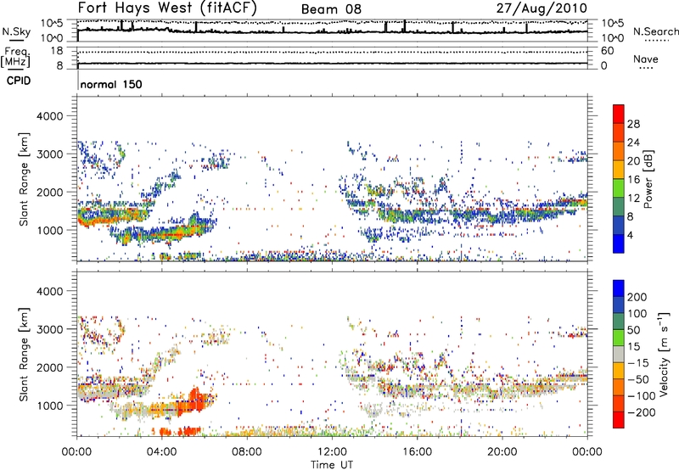Click the "-50" value on Velocity colorbar
Viewport: 679px width, 470px height.
[638, 379]
